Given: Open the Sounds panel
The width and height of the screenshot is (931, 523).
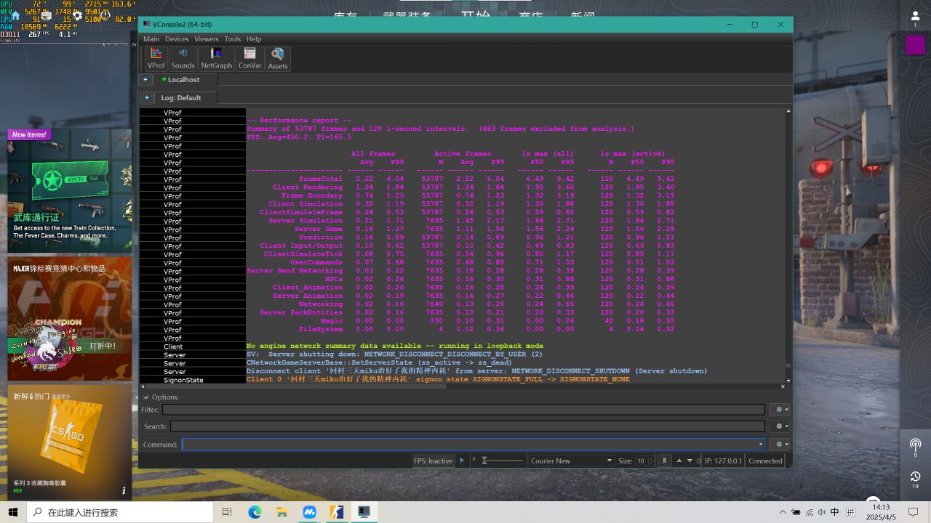Looking at the screenshot, I should [183, 58].
